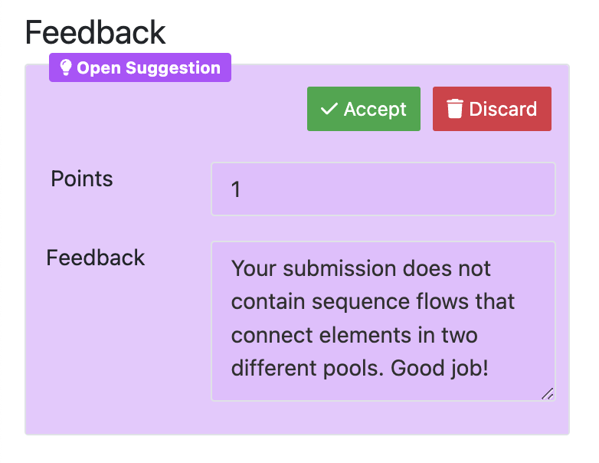Click the checkmark icon on the Accept button
Viewport: 599px width, 463px height.
pyautogui.click(x=329, y=109)
